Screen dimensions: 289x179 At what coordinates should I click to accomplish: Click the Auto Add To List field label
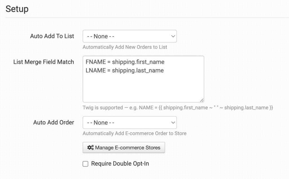click(52, 36)
